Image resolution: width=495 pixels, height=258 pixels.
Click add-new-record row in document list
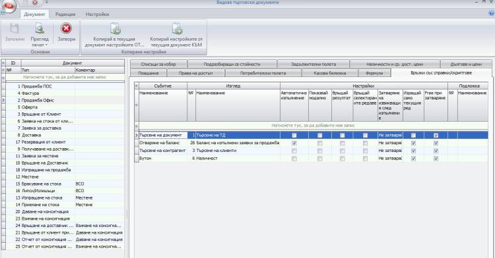65,77
